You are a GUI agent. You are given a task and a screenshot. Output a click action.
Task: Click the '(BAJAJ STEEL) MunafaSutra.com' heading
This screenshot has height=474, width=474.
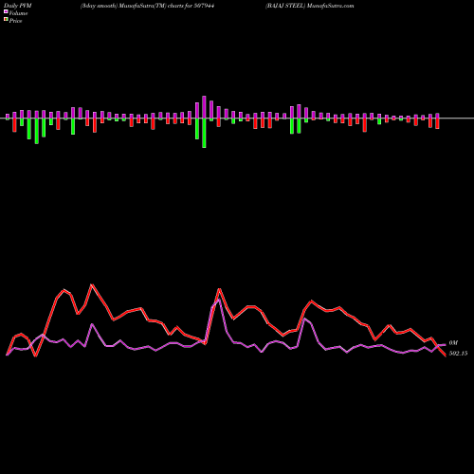pyautogui.click(x=310, y=6)
